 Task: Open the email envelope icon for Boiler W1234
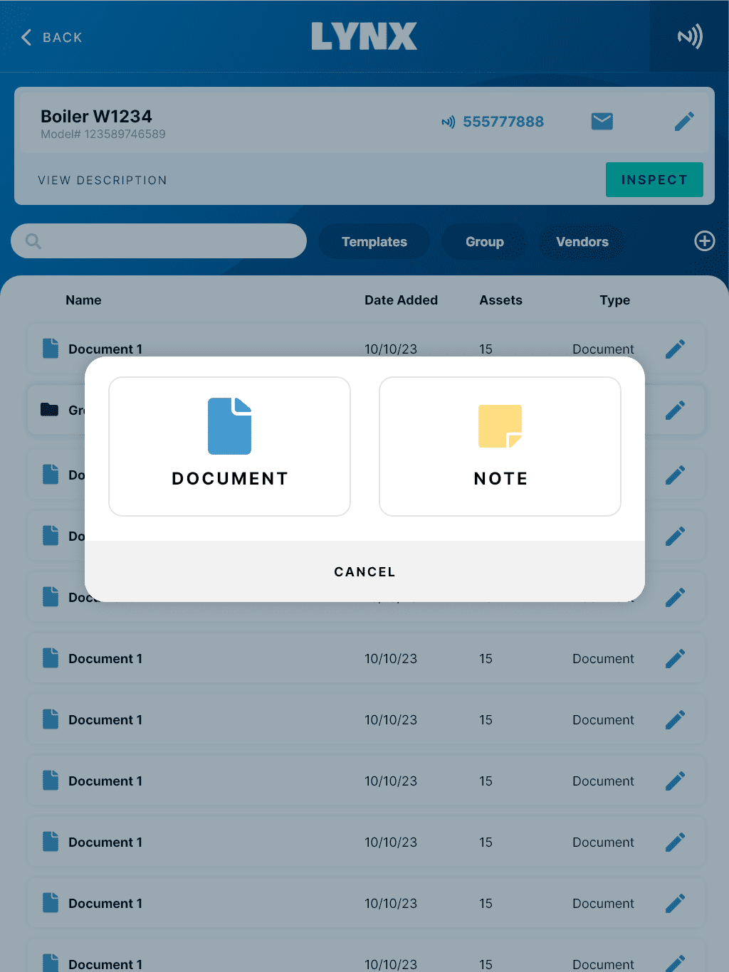click(602, 122)
